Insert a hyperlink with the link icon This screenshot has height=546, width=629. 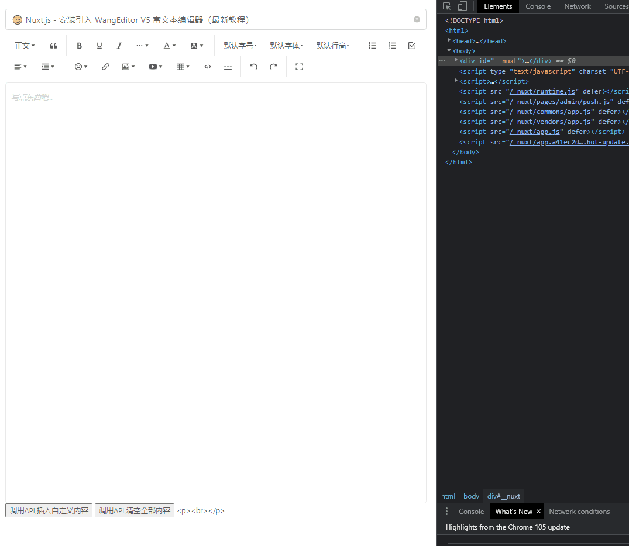pyautogui.click(x=105, y=67)
